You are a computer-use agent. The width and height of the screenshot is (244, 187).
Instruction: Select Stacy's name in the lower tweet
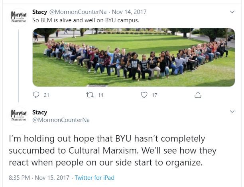[39, 112]
